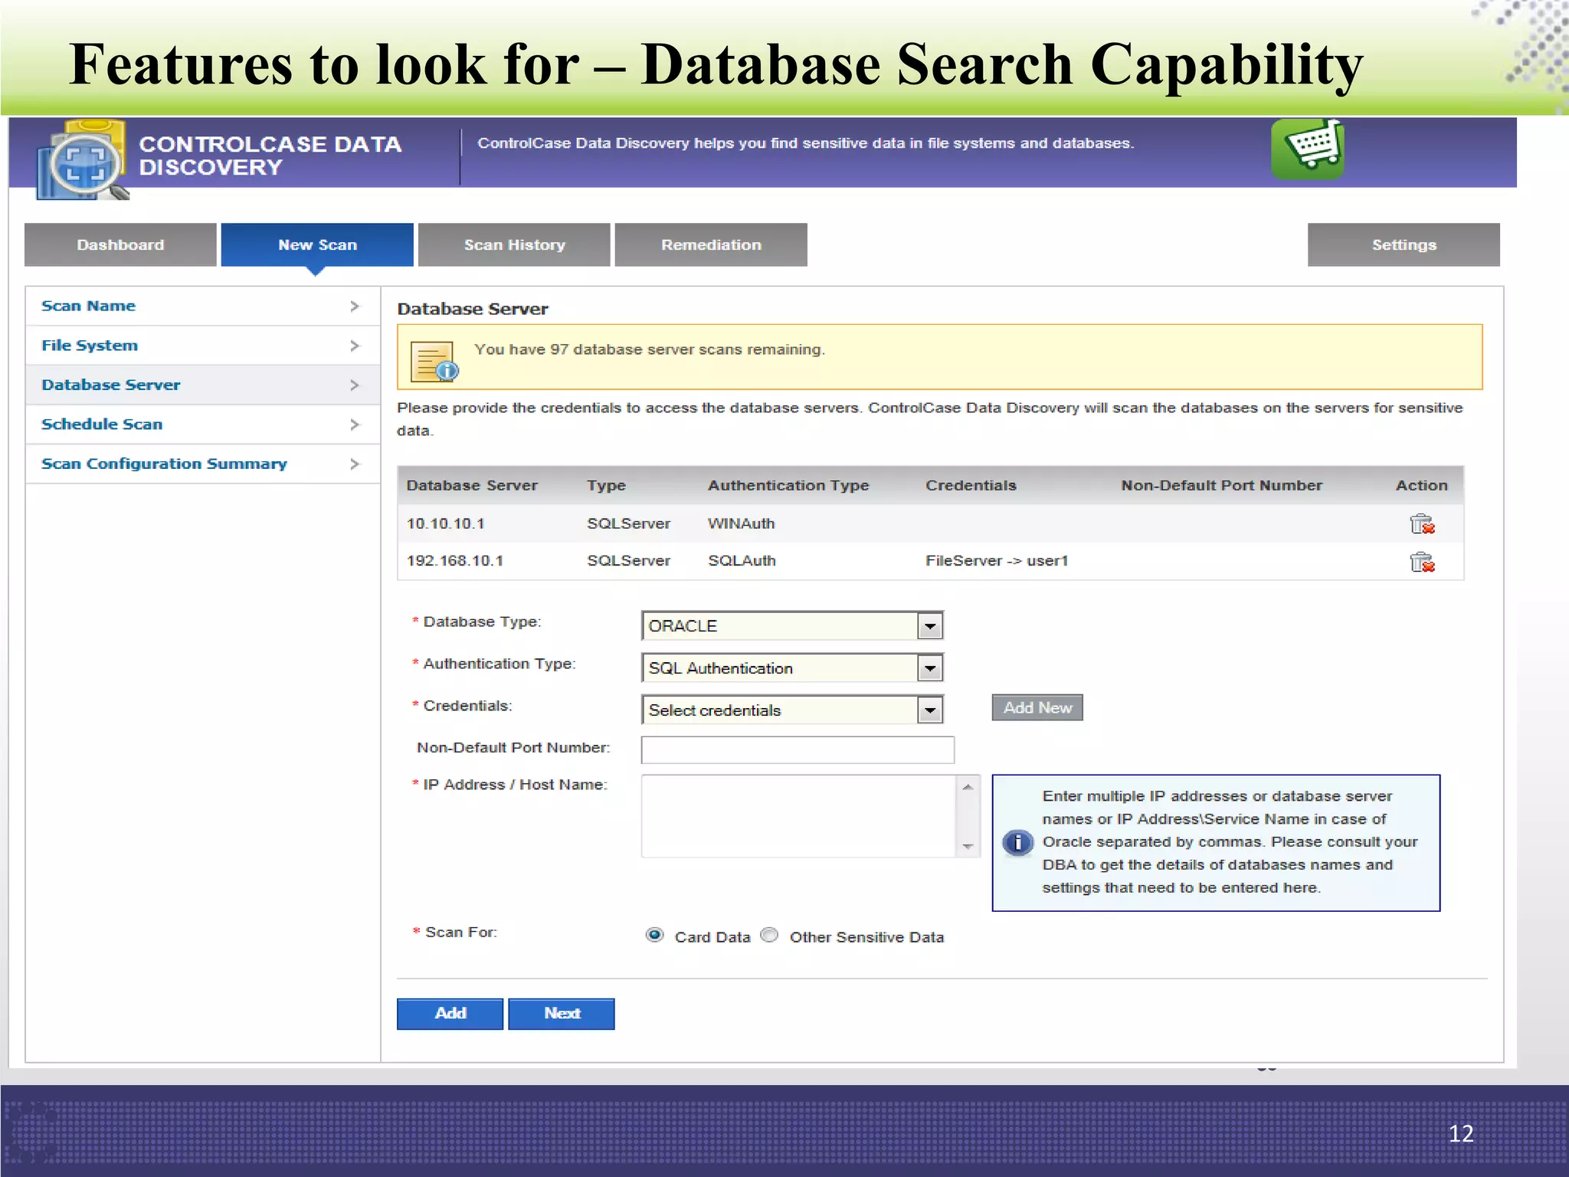Click the Non-Default Port Number column header
The height and width of the screenshot is (1177, 1569).
(x=1221, y=485)
